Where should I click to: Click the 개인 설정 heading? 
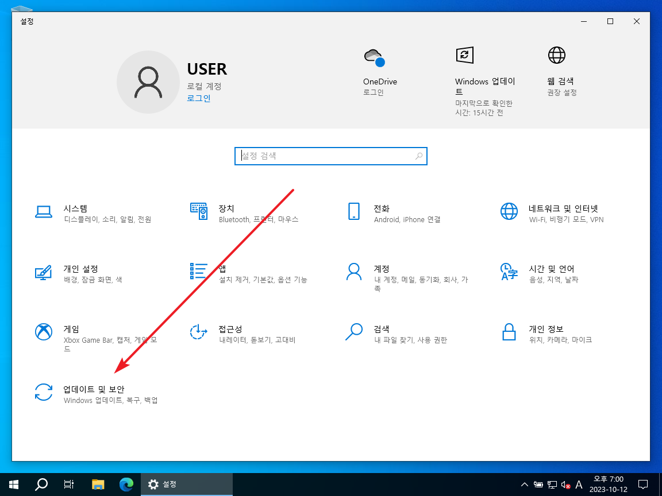coord(80,269)
